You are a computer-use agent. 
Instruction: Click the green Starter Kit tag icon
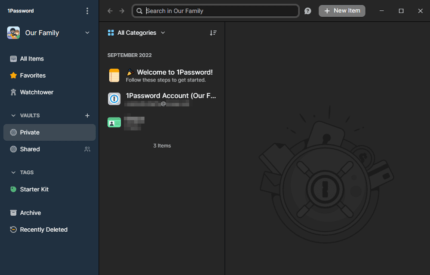tap(13, 189)
